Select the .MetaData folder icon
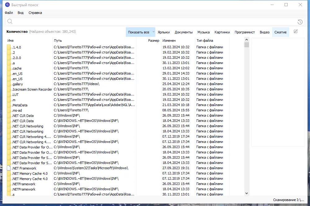310x206 pixels. [9, 105]
